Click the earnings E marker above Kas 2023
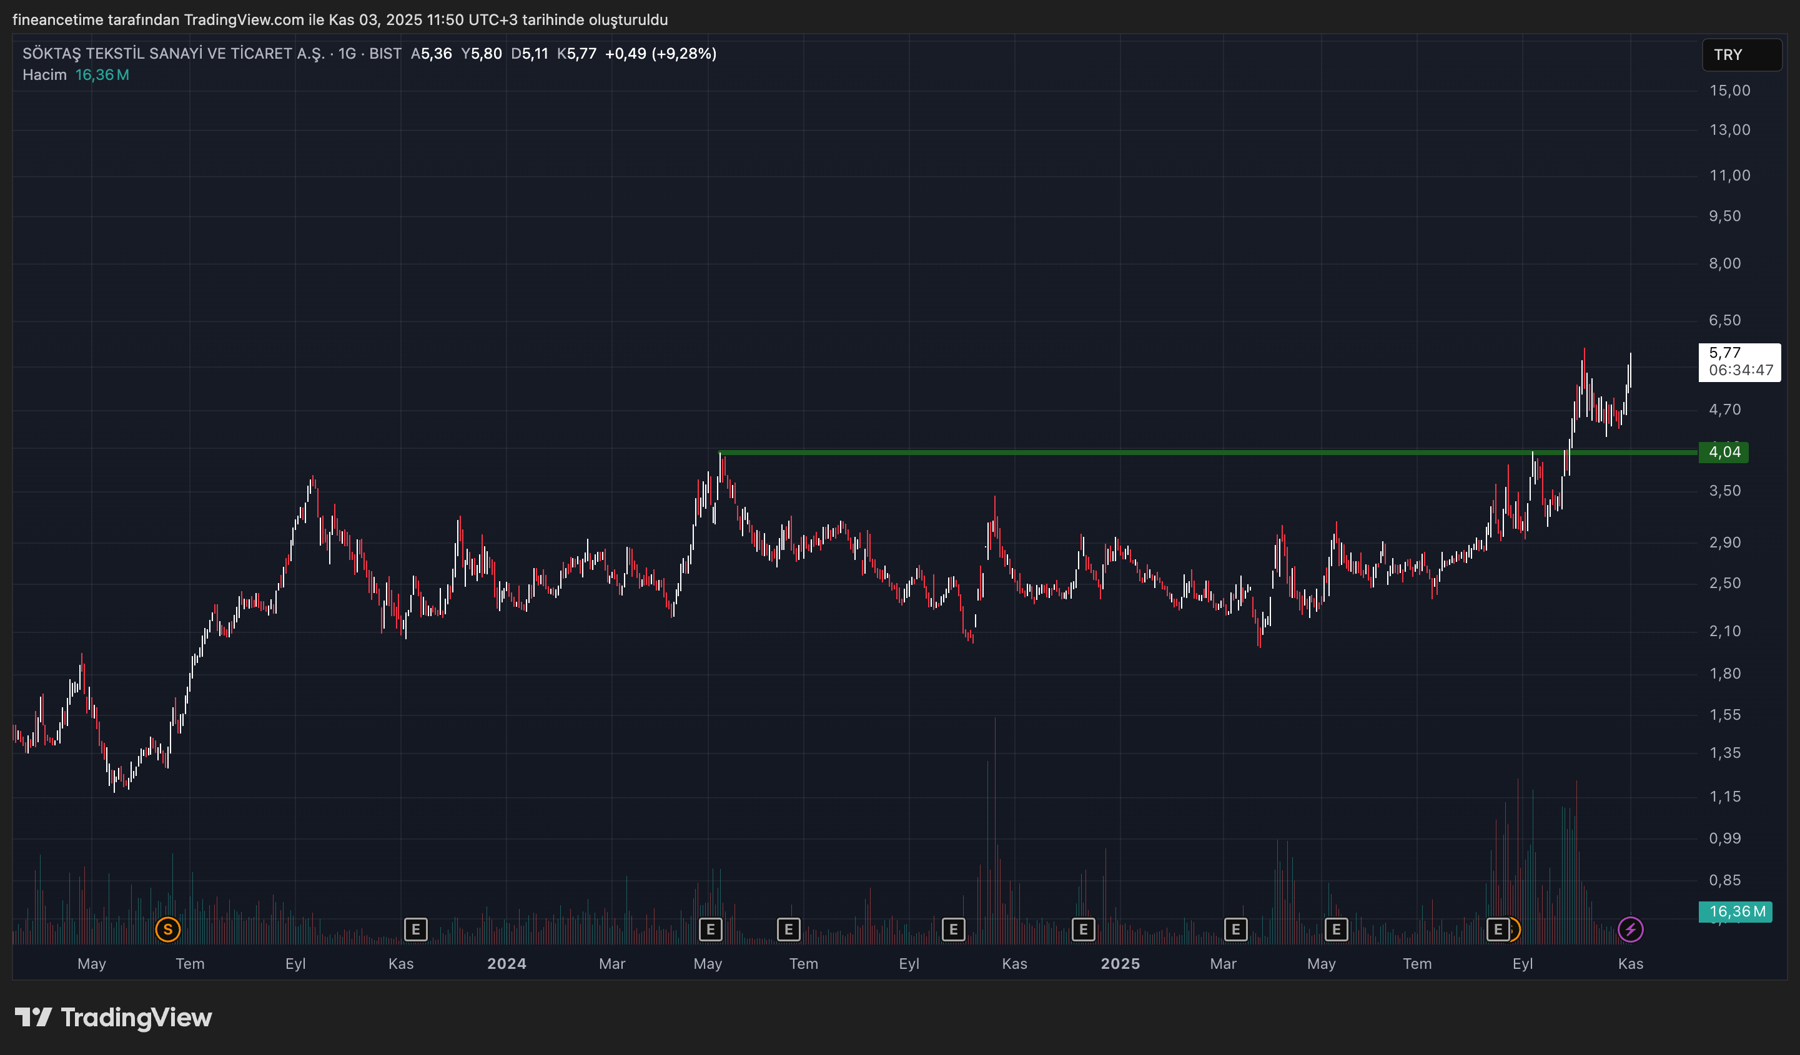 click(x=416, y=930)
